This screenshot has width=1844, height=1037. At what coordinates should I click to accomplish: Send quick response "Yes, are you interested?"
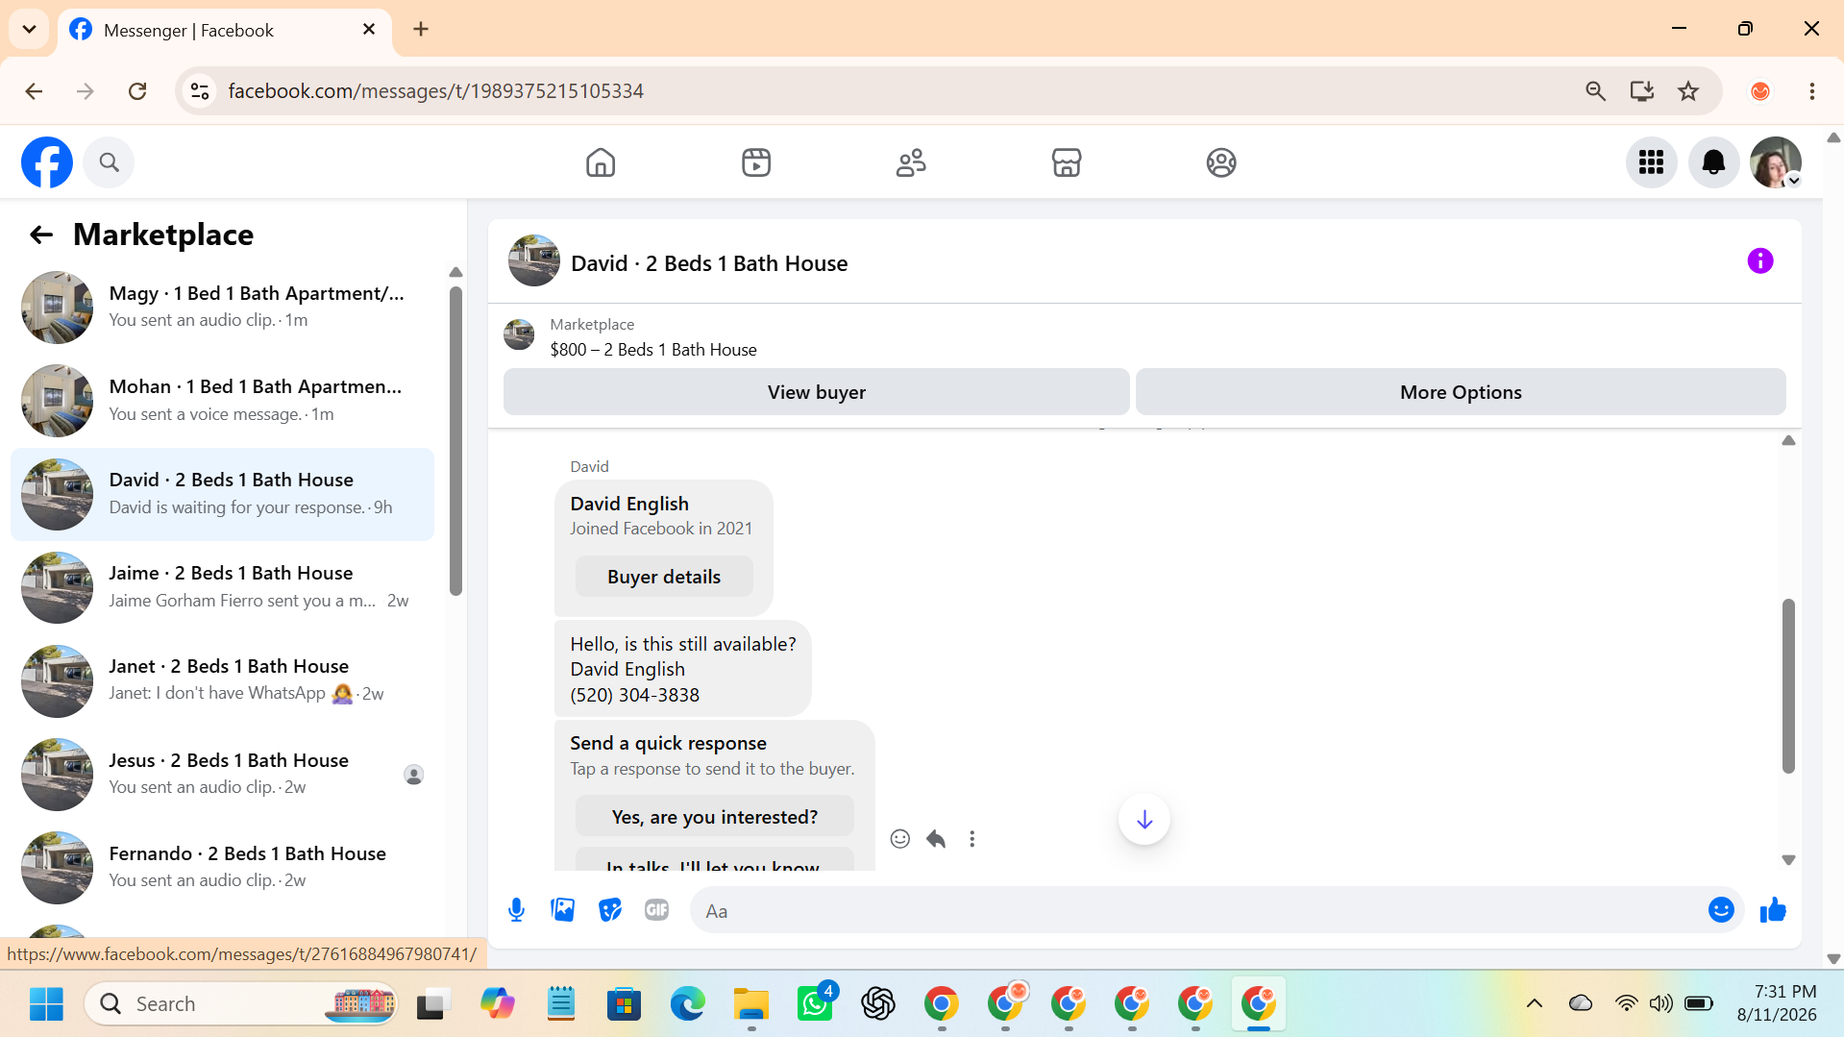point(715,817)
